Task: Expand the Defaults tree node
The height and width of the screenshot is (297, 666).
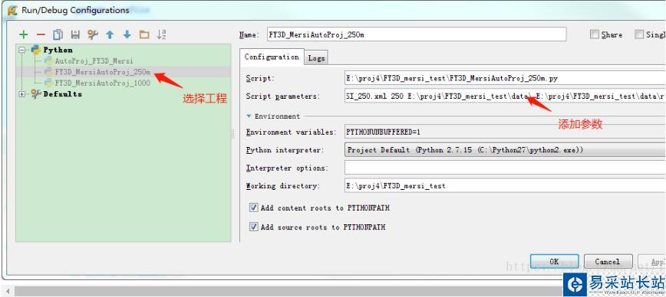Action: tap(22, 94)
